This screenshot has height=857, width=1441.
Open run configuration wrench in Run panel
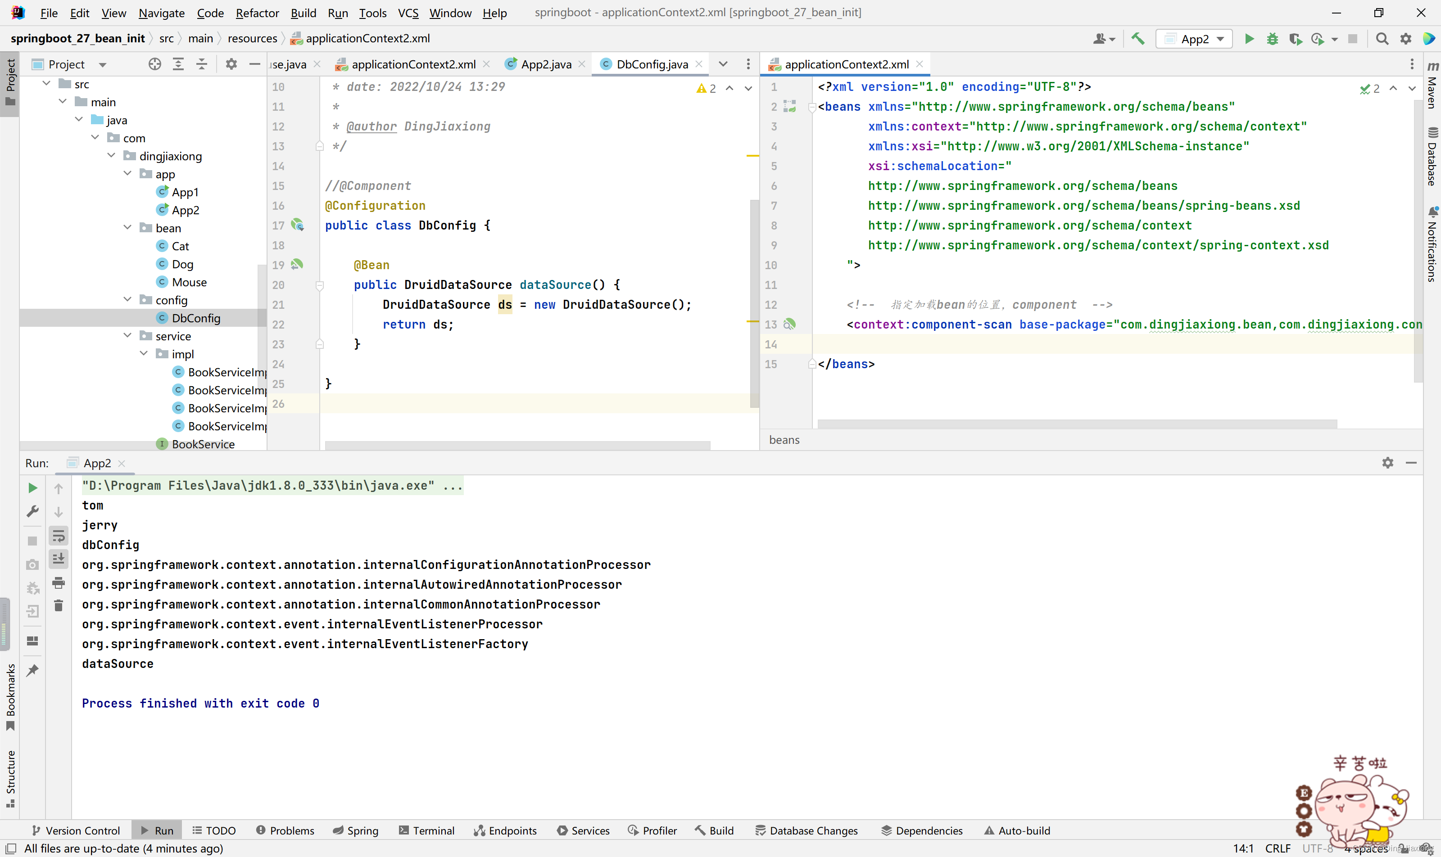pos(33,512)
